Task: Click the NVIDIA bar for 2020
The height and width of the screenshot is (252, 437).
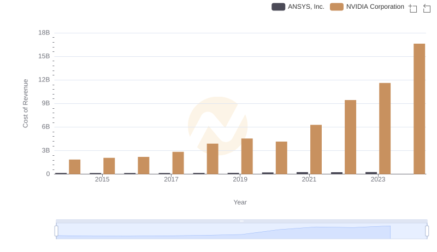Action: [281, 158]
